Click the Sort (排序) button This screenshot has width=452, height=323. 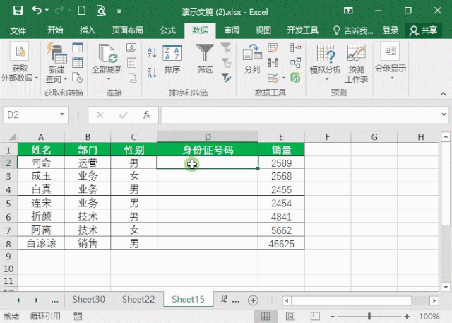[x=172, y=59]
